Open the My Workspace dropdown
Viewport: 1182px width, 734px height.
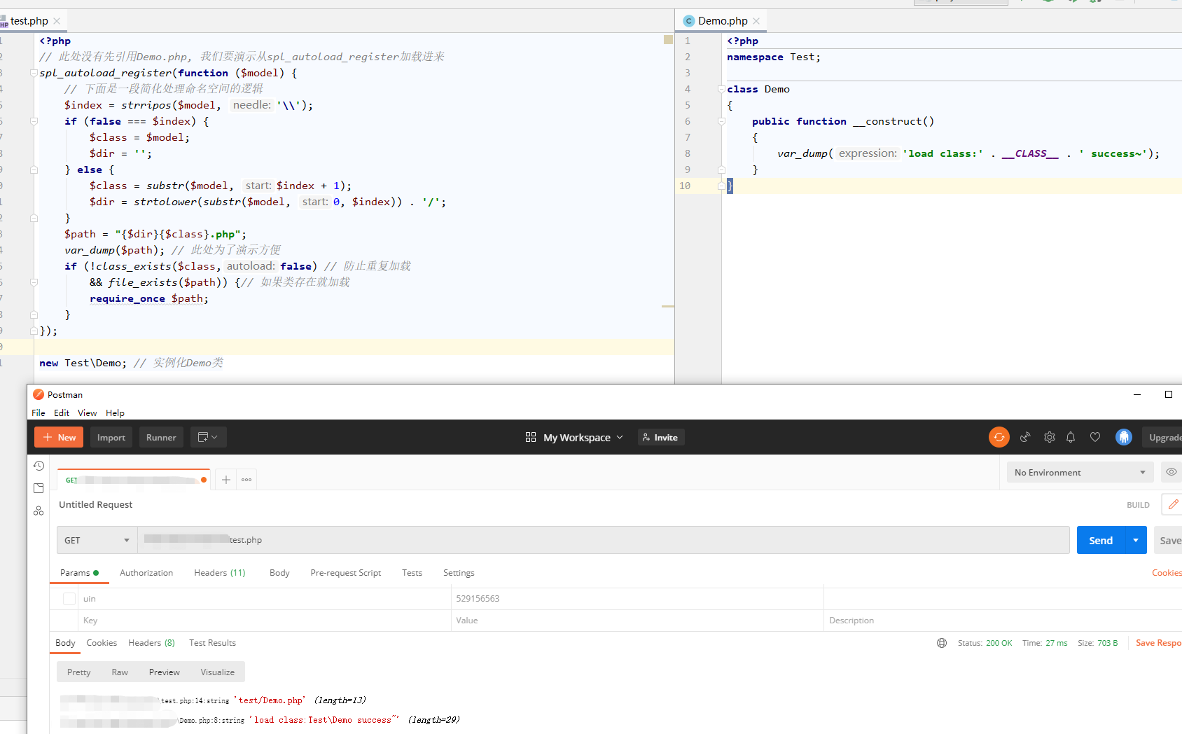(x=574, y=438)
